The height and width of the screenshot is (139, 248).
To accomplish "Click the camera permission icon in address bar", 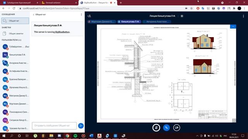I will coord(186,8).
